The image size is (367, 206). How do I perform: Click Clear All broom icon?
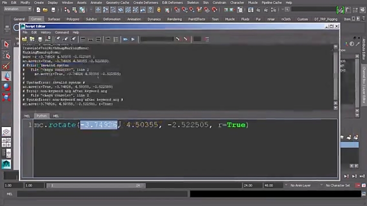tap(73, 39)
